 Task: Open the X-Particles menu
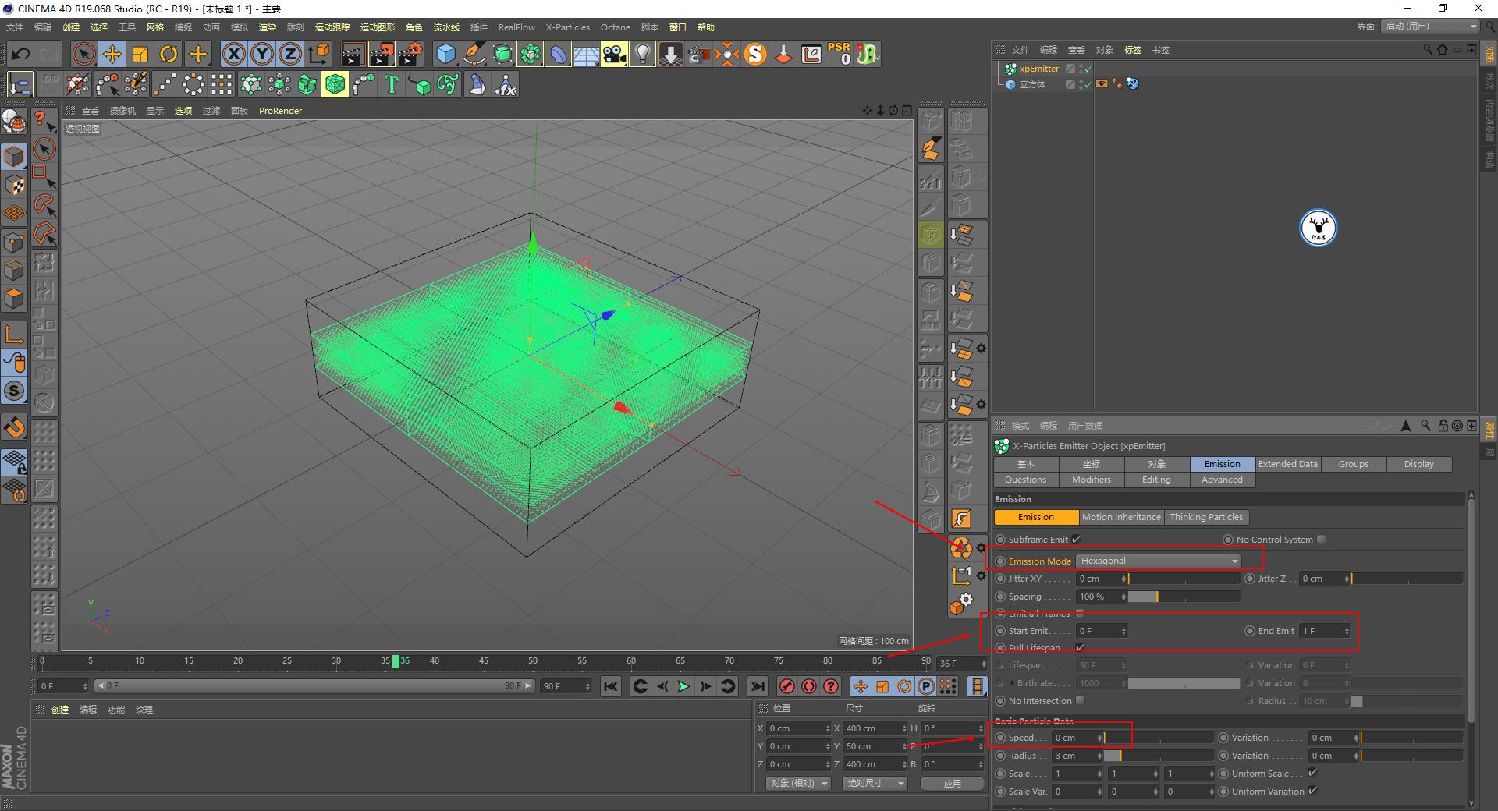click(x=567, y=27)
